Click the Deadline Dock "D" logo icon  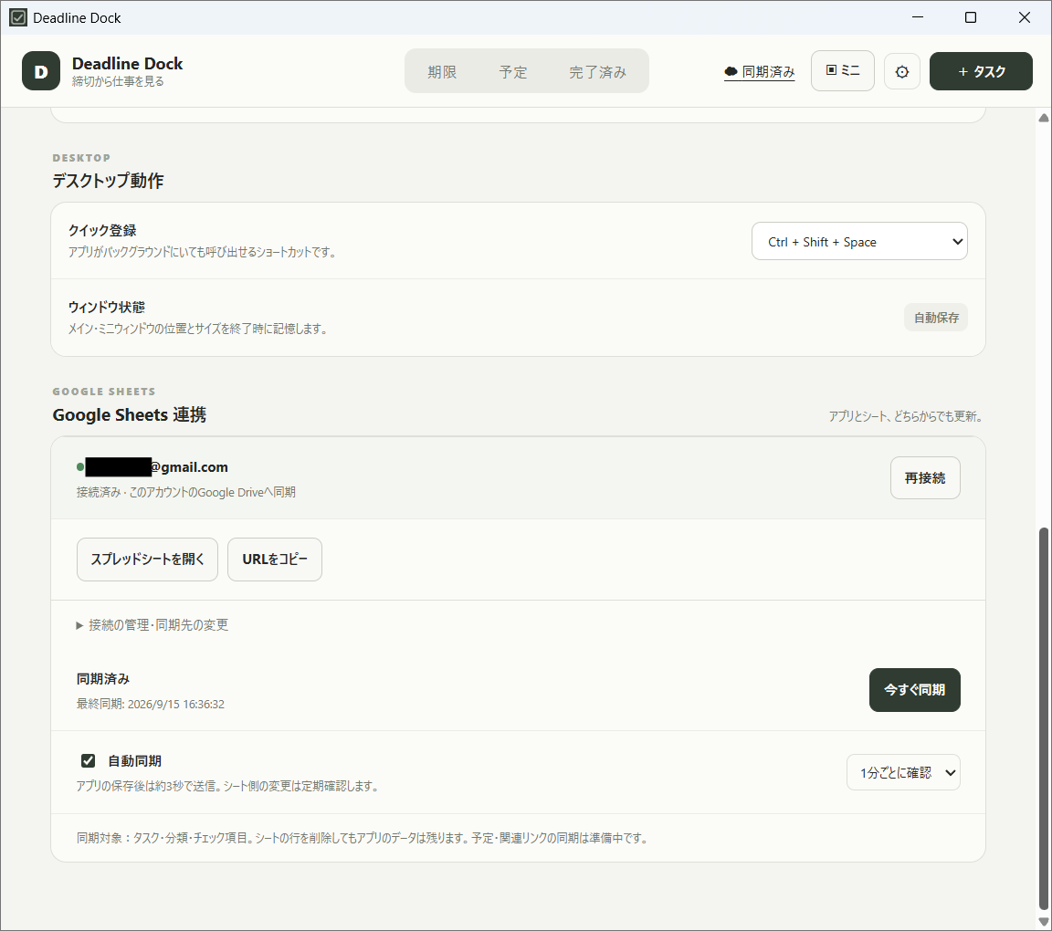(x=41, y=71)
